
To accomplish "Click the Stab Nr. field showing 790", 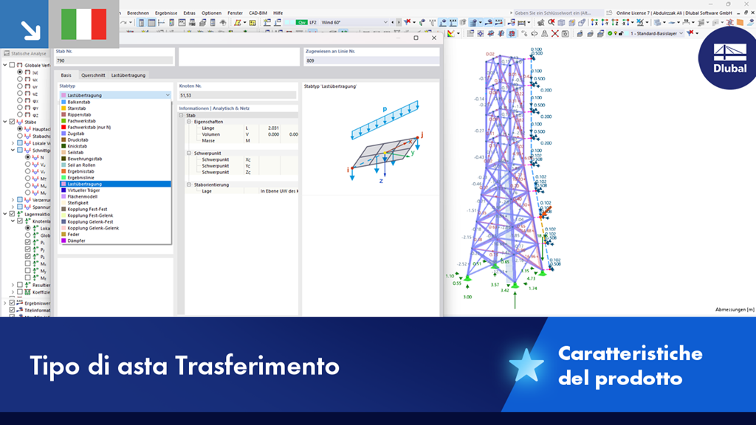I will (114, 61).
